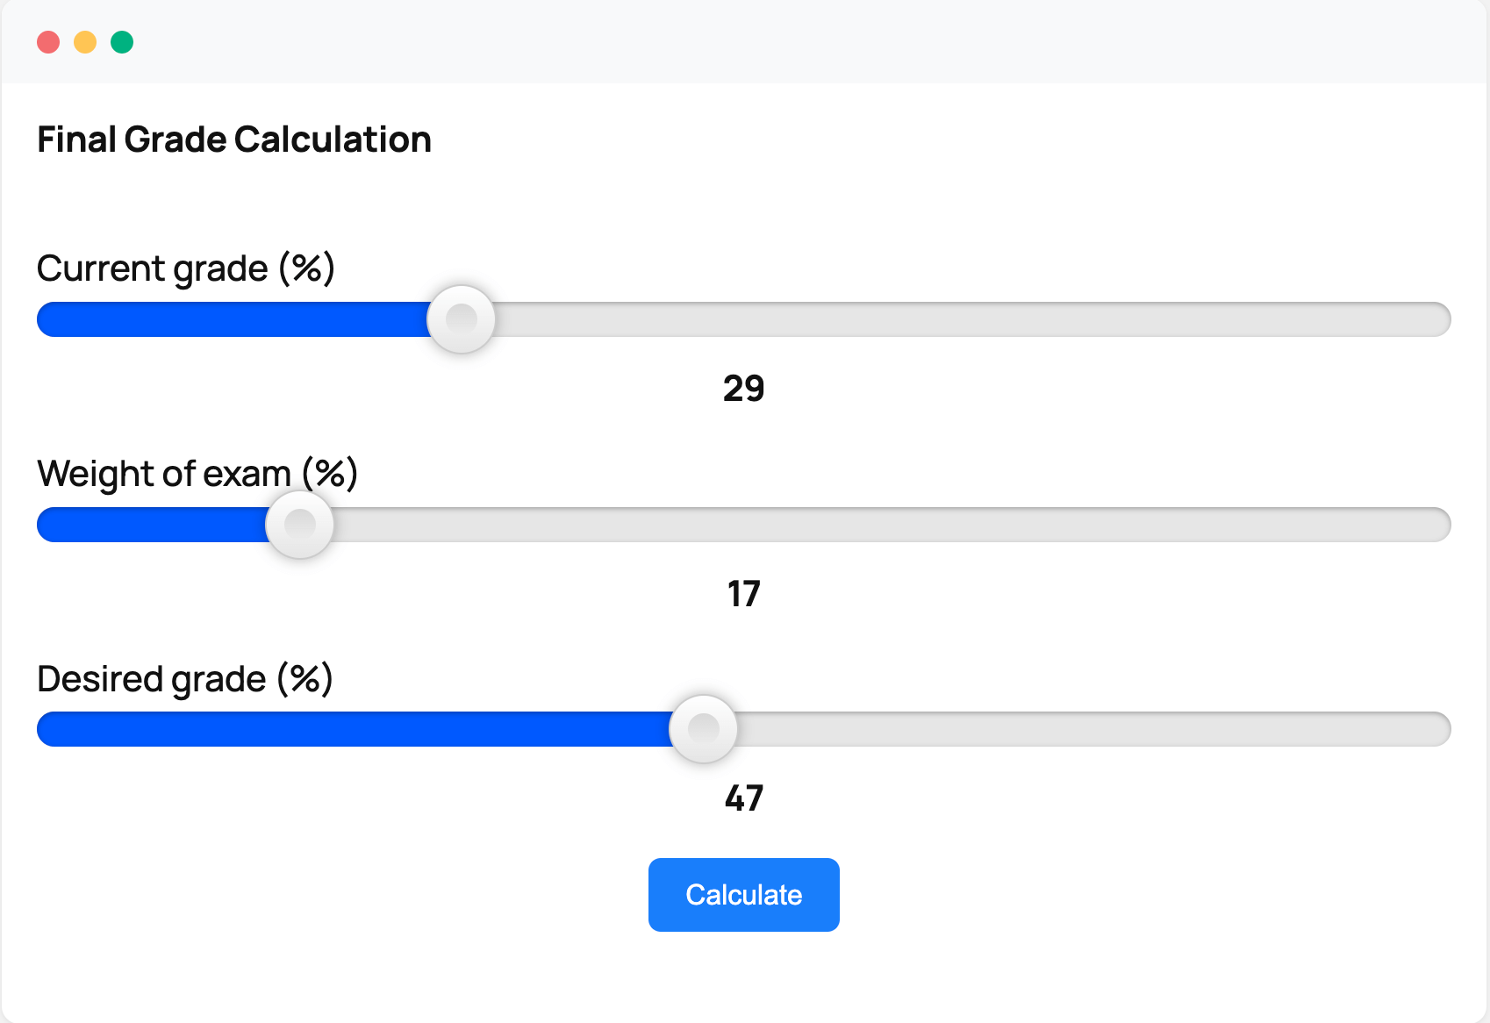The height and width of the screenshot is (1023, 1490).
Task: Click the gray unfilled part of Desired grade slider
Action: [x=1093, y=729]
